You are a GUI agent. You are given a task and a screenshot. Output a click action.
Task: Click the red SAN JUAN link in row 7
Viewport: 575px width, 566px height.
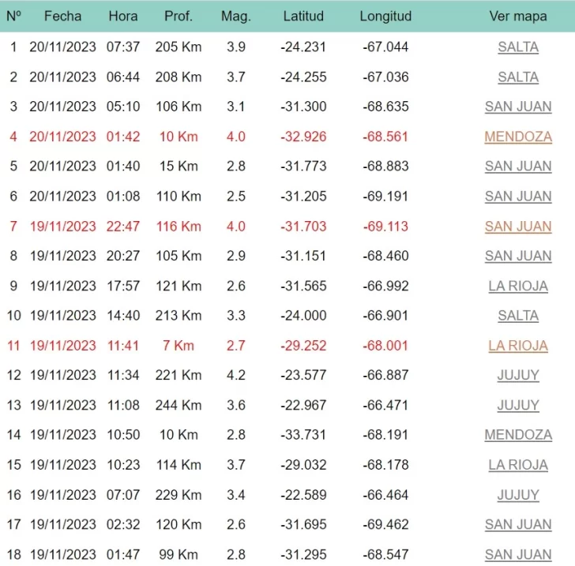[518, 227]
